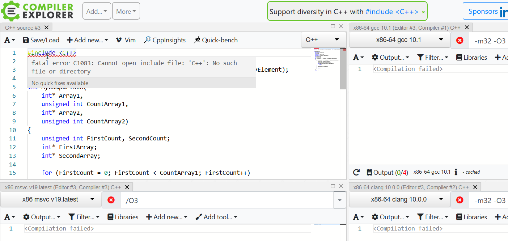Open the Add... dropdown menu
The image size is (508, 241).
pyautogui.click(x=97, y=11)
